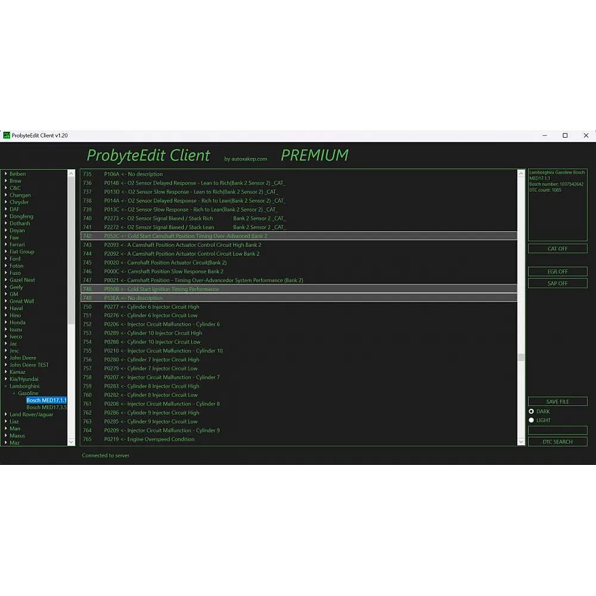596x596 pixels.
Task: Click the DTC search input field
Action: [557, 430]
